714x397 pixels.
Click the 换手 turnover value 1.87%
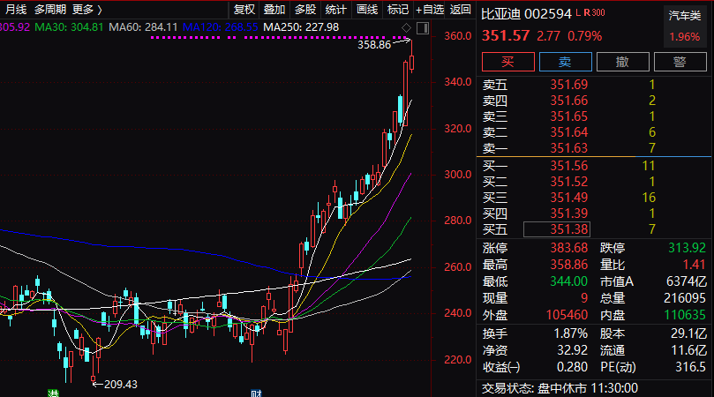(570, 333)
